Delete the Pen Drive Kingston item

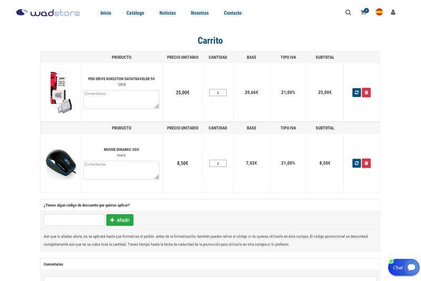[366, 92]
